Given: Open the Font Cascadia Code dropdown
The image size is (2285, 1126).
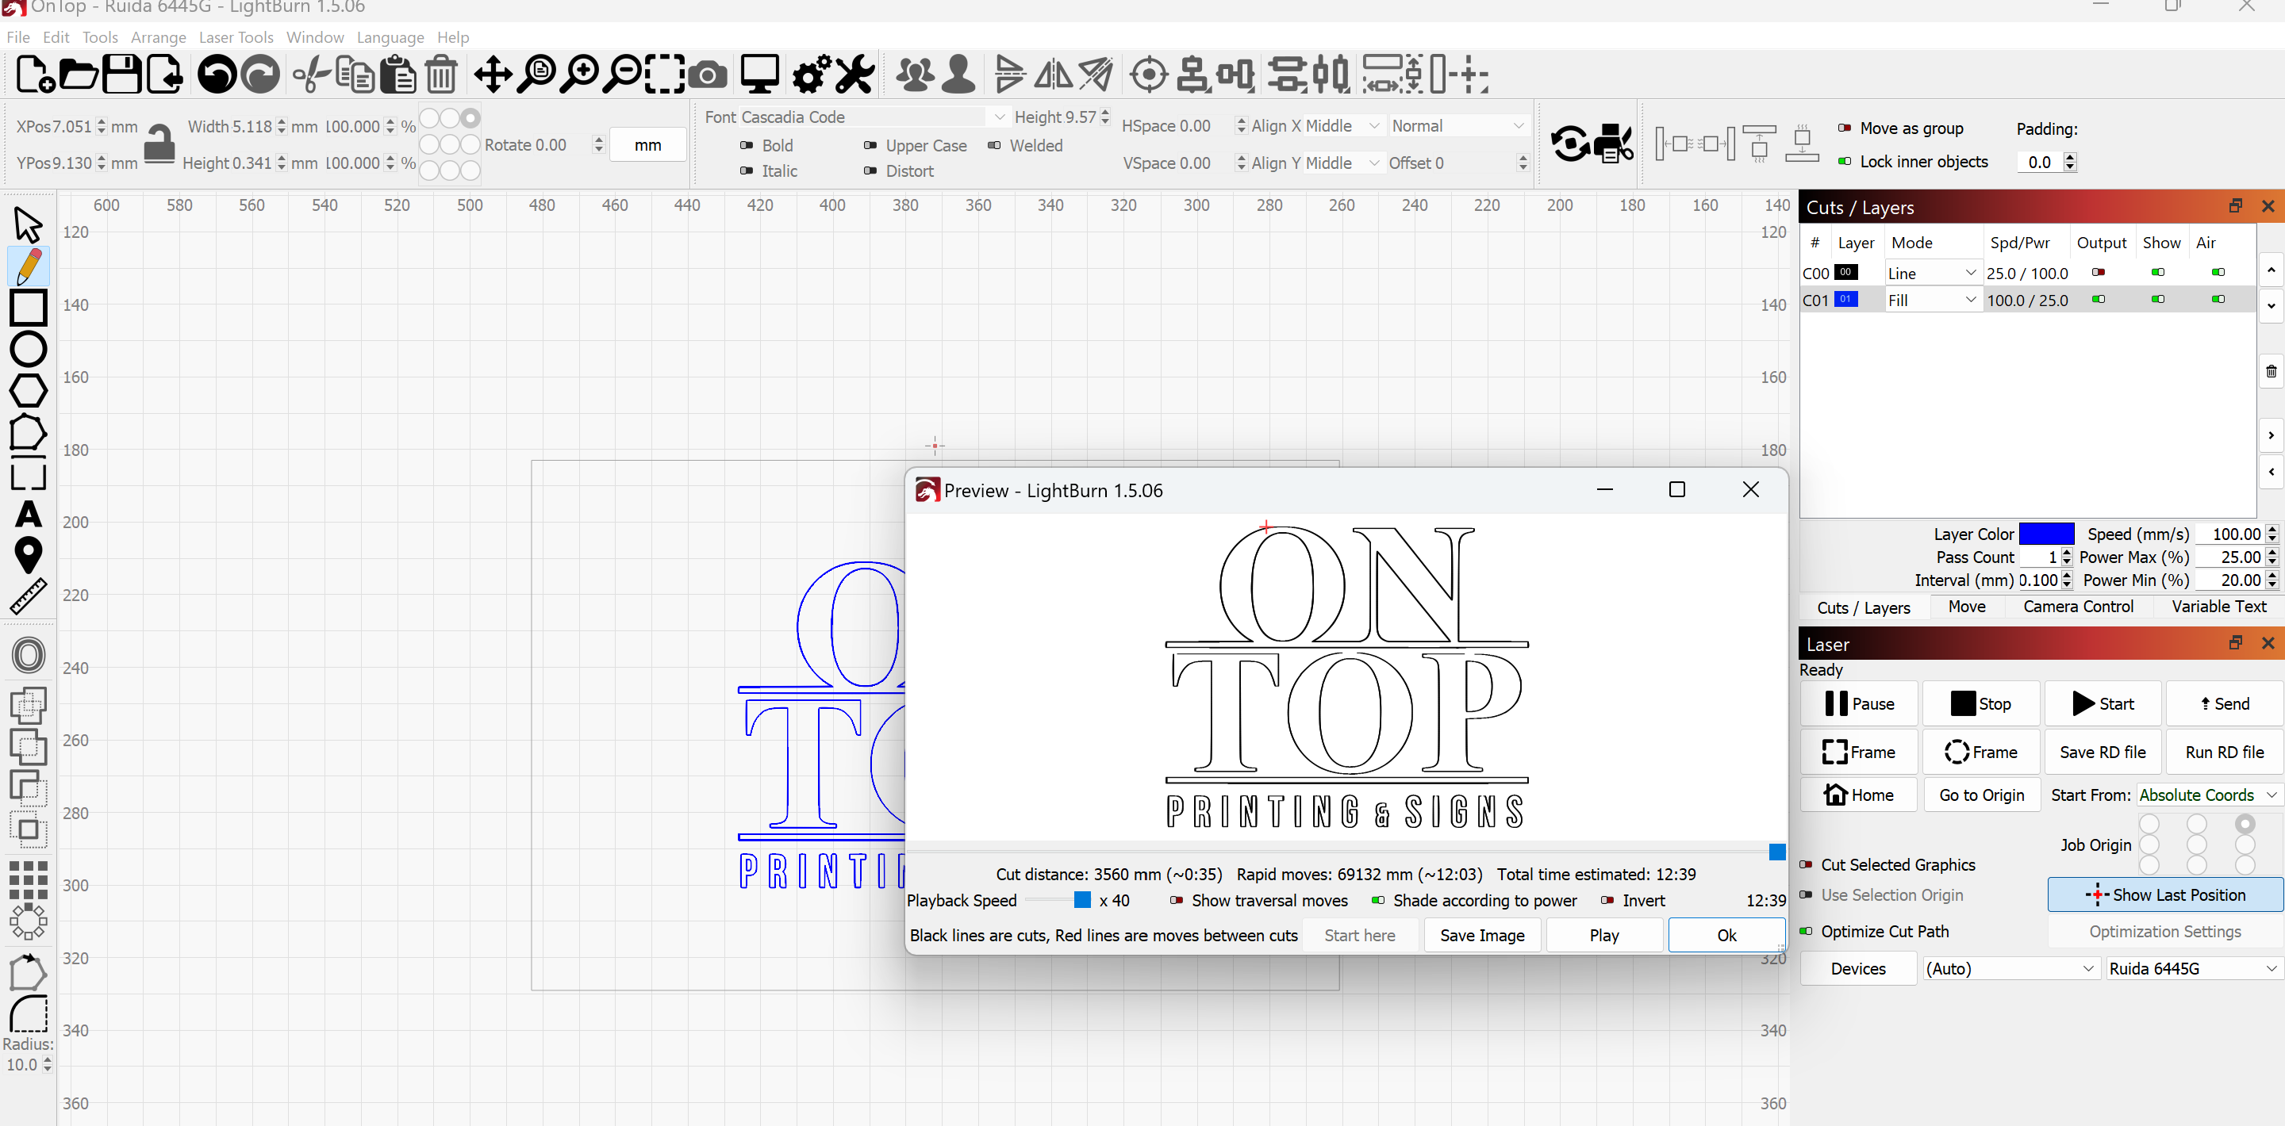Looking at the screenshot, I should coord(874,117).
